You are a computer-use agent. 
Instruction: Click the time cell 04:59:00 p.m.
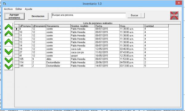(132, 63)
